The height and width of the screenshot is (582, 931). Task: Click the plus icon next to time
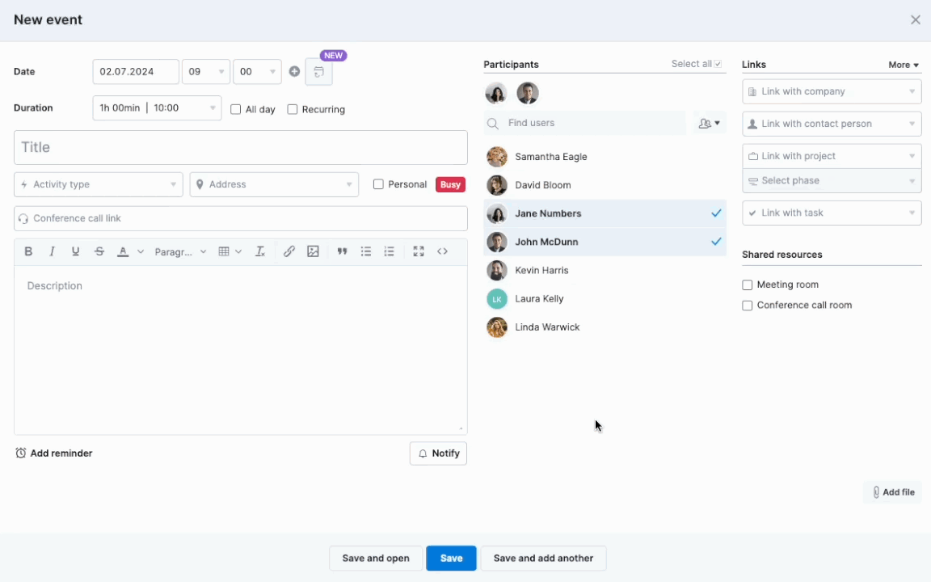pos(294,71)
